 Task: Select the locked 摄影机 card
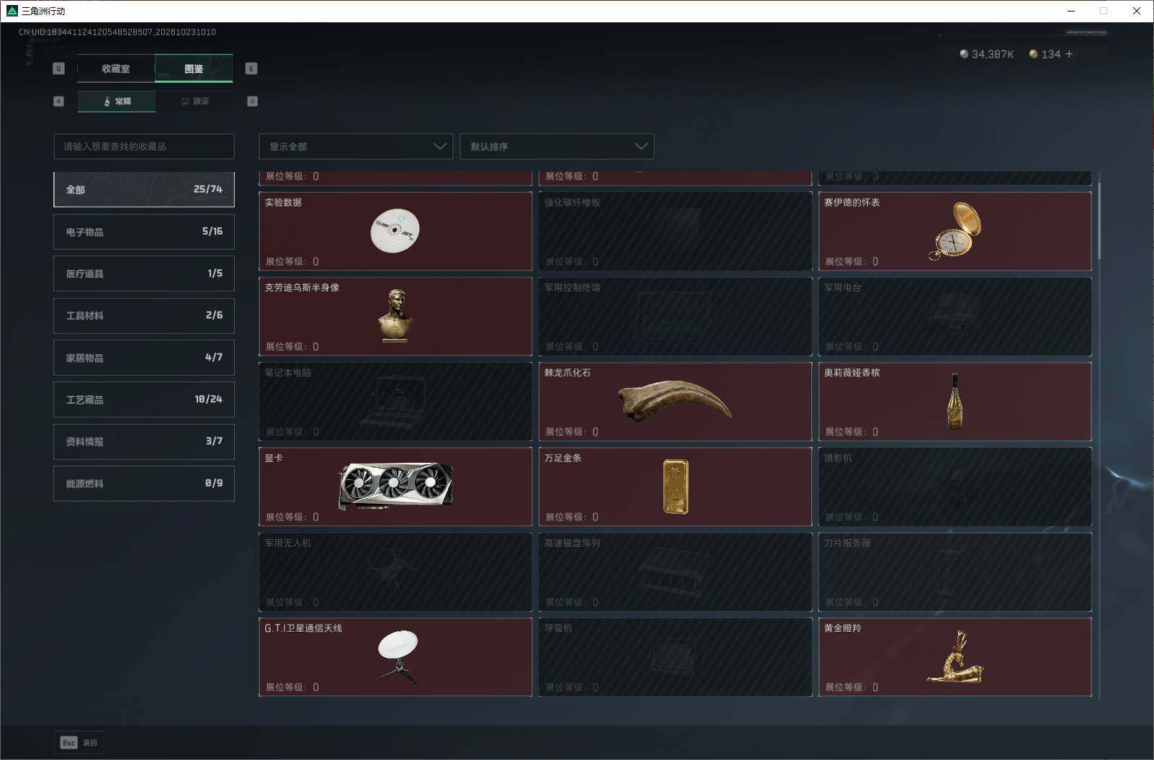[x=955, y=487]
